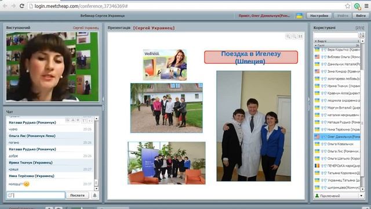Select user наталия некришевич

point(337,115)
